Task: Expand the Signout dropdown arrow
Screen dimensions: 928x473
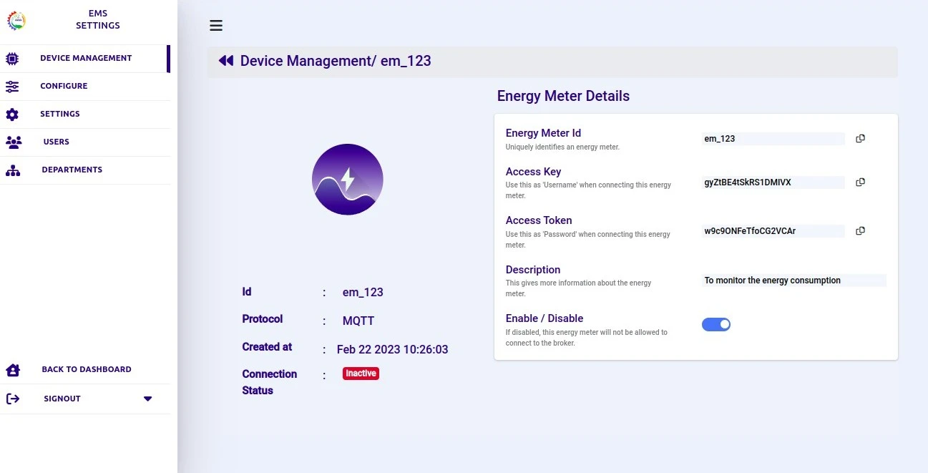Action: pos(148,399)
